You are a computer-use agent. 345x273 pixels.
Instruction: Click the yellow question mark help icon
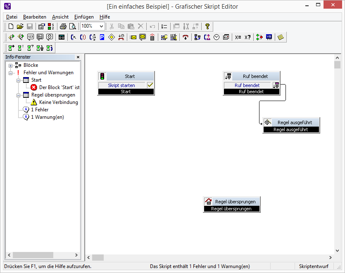click(207, 26)
